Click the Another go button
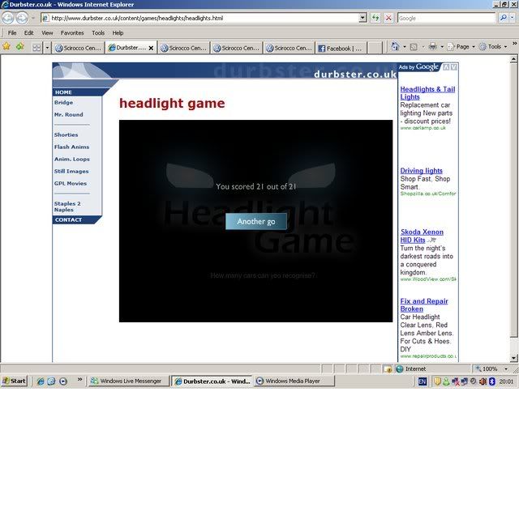Image resolution: width=519 pixels, height=511 pixels. click(x=255, y=221)
